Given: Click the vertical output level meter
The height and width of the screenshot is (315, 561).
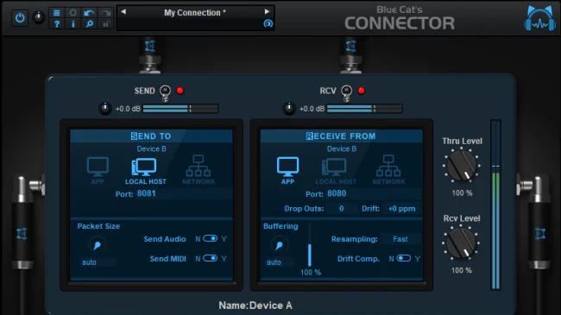Looking at the screenshot, I should [x=495, y=205].
